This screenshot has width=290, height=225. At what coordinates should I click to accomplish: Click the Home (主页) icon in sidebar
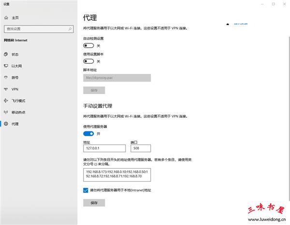coord(6,18)
